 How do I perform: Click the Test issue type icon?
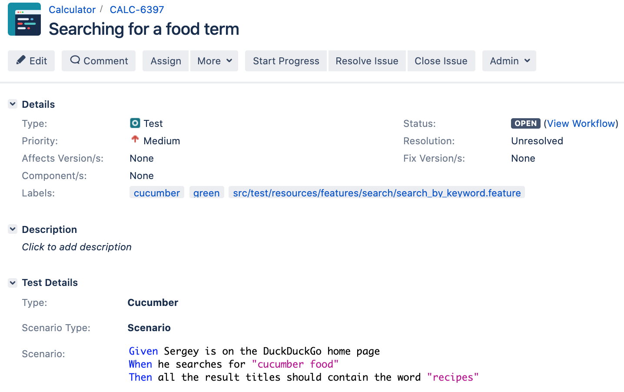tap(135, 123)
